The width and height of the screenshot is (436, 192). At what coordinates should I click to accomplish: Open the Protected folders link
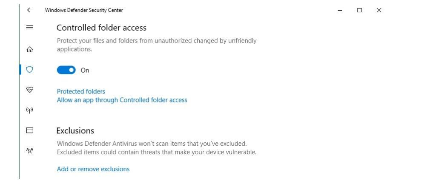tap(81, 91)
